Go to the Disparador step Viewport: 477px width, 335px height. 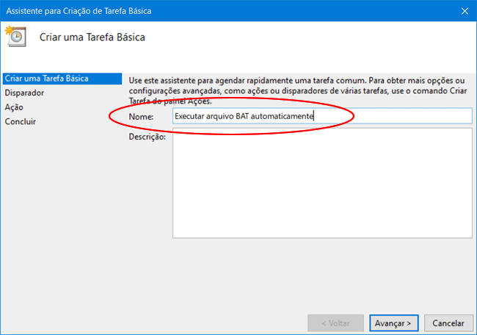click(x=24, y=93)
